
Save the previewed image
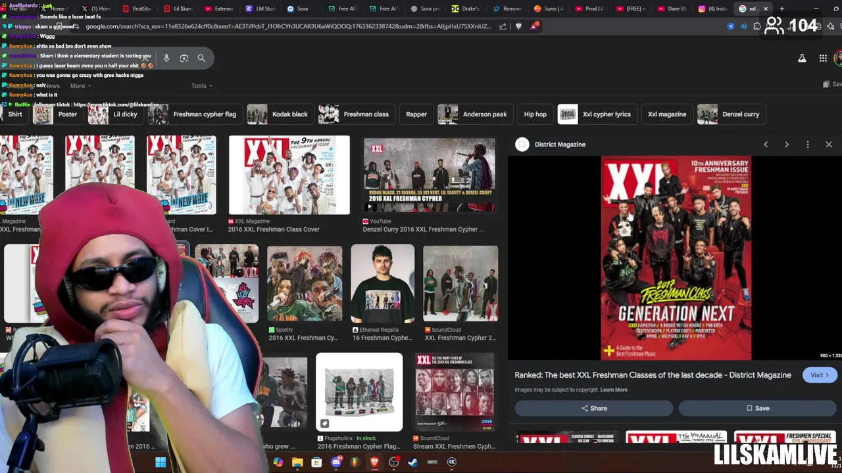758,409
